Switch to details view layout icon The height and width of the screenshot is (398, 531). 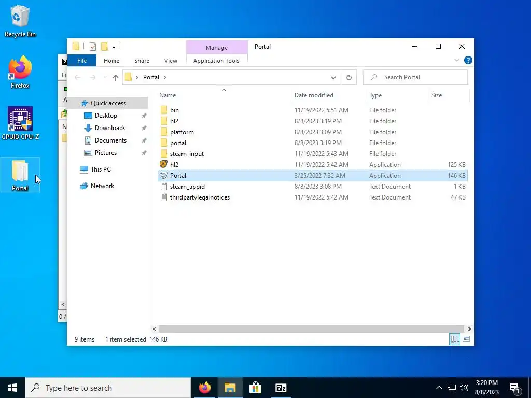pyautogui.click(x=455, y=339)
